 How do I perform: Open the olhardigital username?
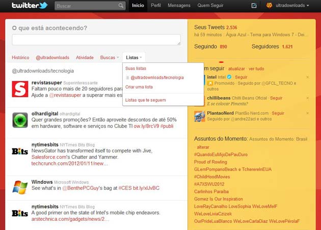pos(45,113)
